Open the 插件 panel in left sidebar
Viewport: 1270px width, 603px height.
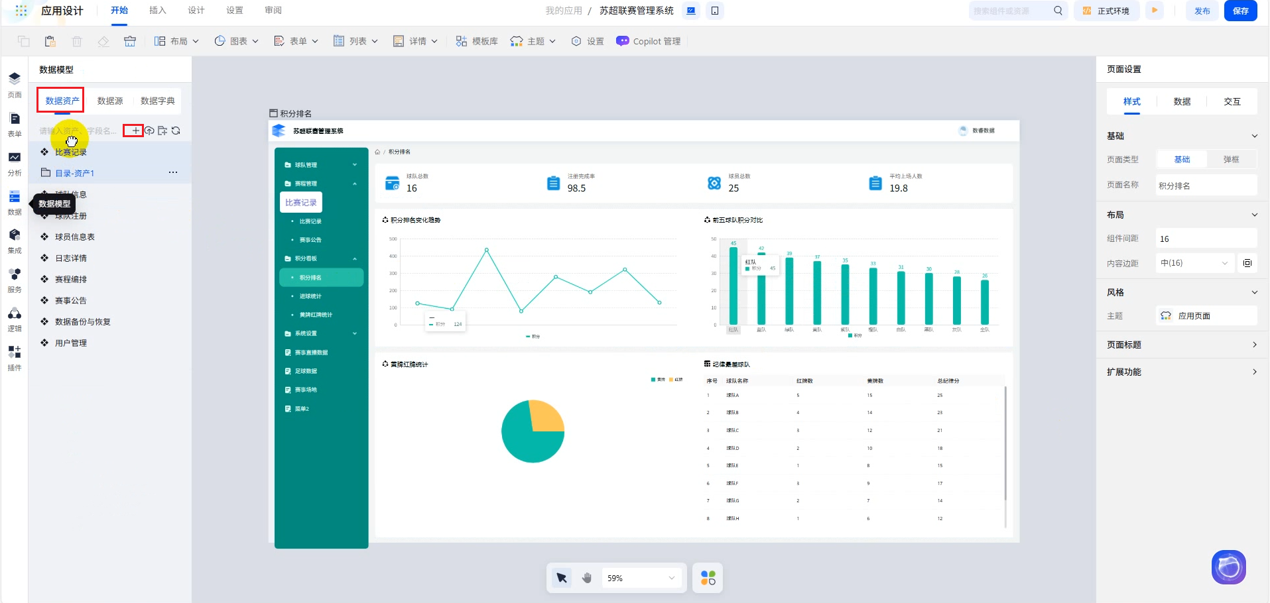[15, 357]
